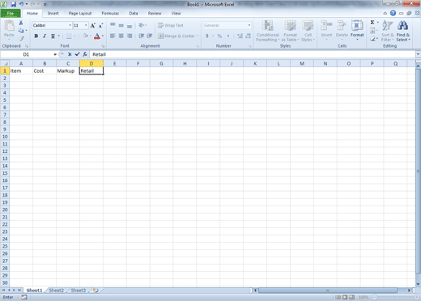Image resolution: width=421 pixels, height=301 pixels.
Task: Click the Copy icon
Action: point(21,31)
